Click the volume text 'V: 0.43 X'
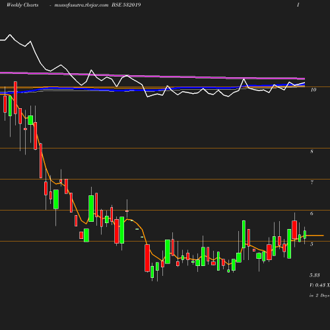330x330 pixels. [319, 285]
